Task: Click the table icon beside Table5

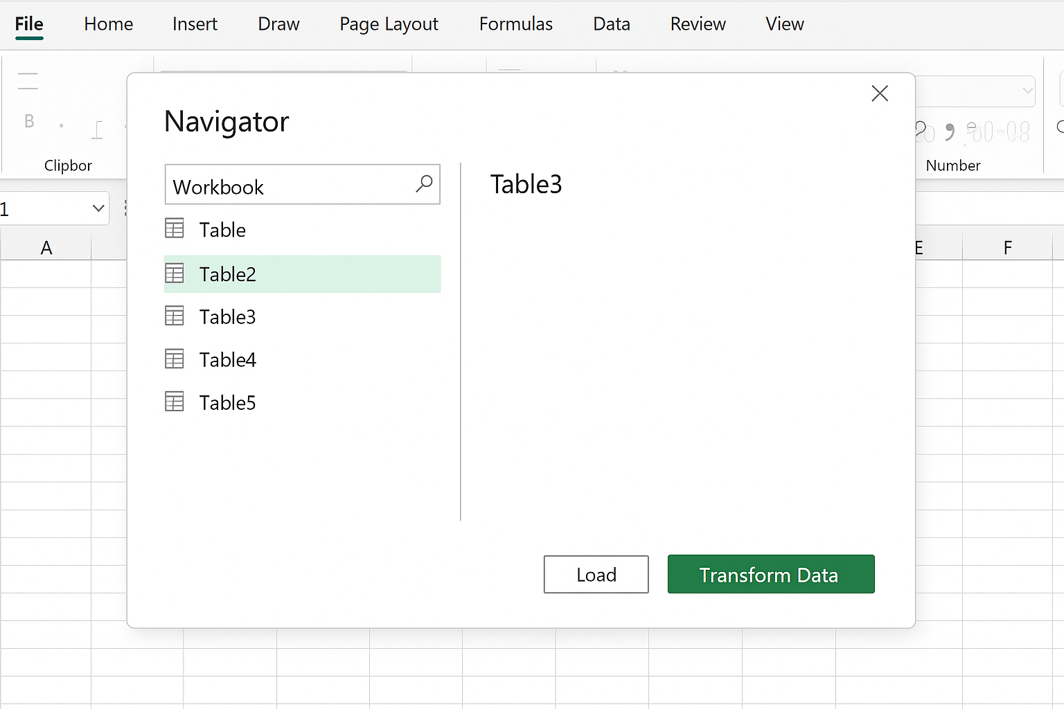Action: click(x=175, y=402)
